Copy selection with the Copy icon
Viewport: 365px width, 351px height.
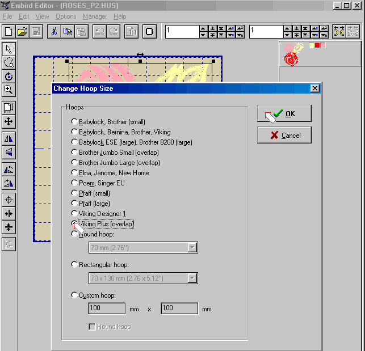click(x=68, y=31)
